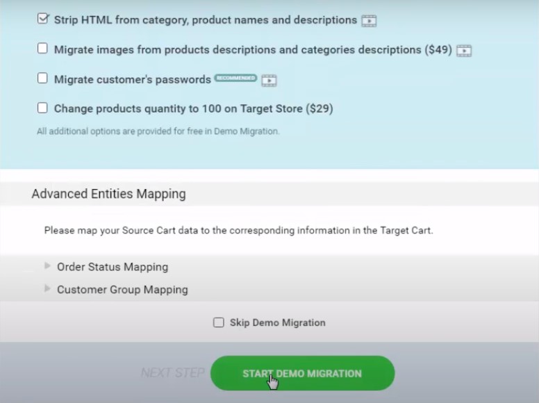
Task: Check Change products quantity to 100 box
Action: [x=42, y=108]
